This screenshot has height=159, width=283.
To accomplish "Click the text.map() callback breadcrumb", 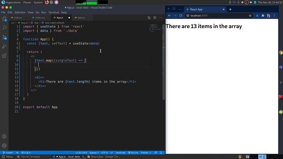I will pyautogui.click(x=53, y=23).
